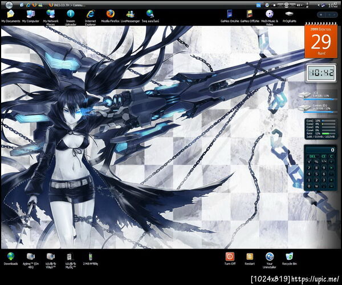The height and width of the screenshot is (285, 342).
Task: Skip to previous track in the taskbar player
Action: click(280, 5)
